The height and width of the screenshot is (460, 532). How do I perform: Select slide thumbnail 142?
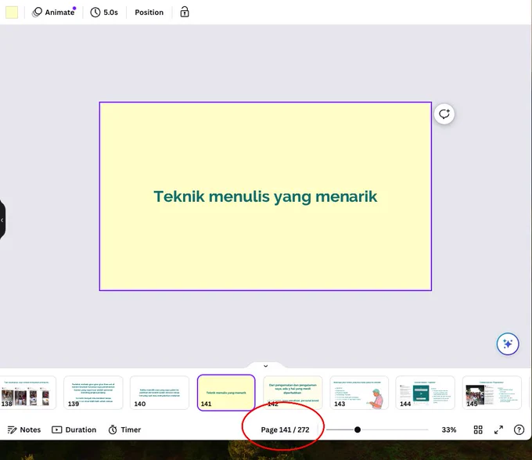coord(293,393)
